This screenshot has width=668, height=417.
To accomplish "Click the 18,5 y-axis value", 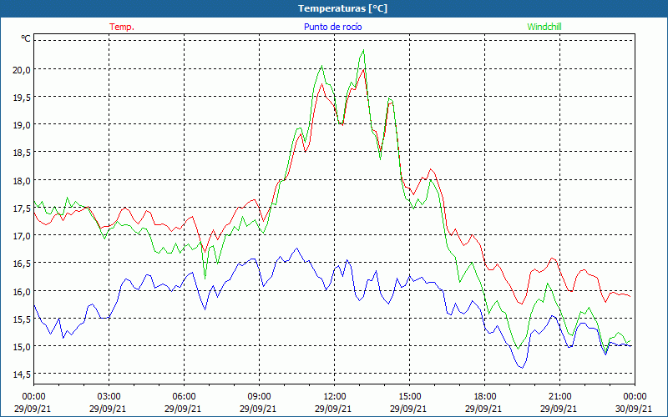I will pyautogui.click(x=22, y=153).
